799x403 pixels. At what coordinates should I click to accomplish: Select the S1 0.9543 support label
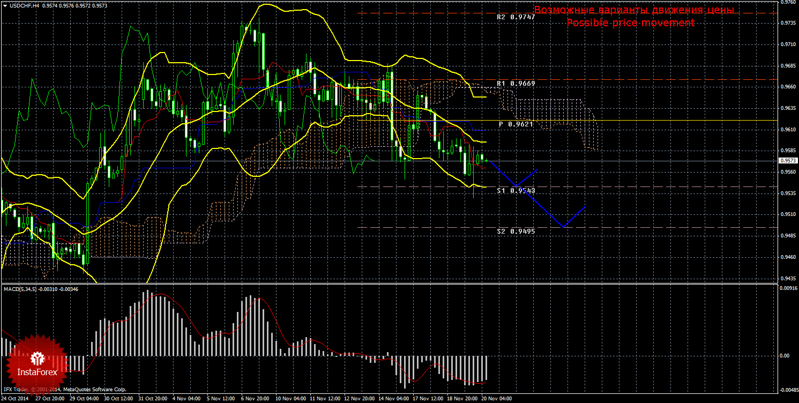(516, 191)
